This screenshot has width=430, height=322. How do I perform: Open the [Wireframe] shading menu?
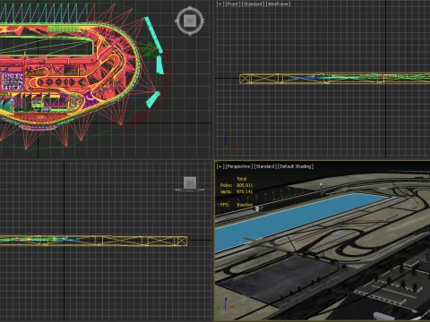279,4
